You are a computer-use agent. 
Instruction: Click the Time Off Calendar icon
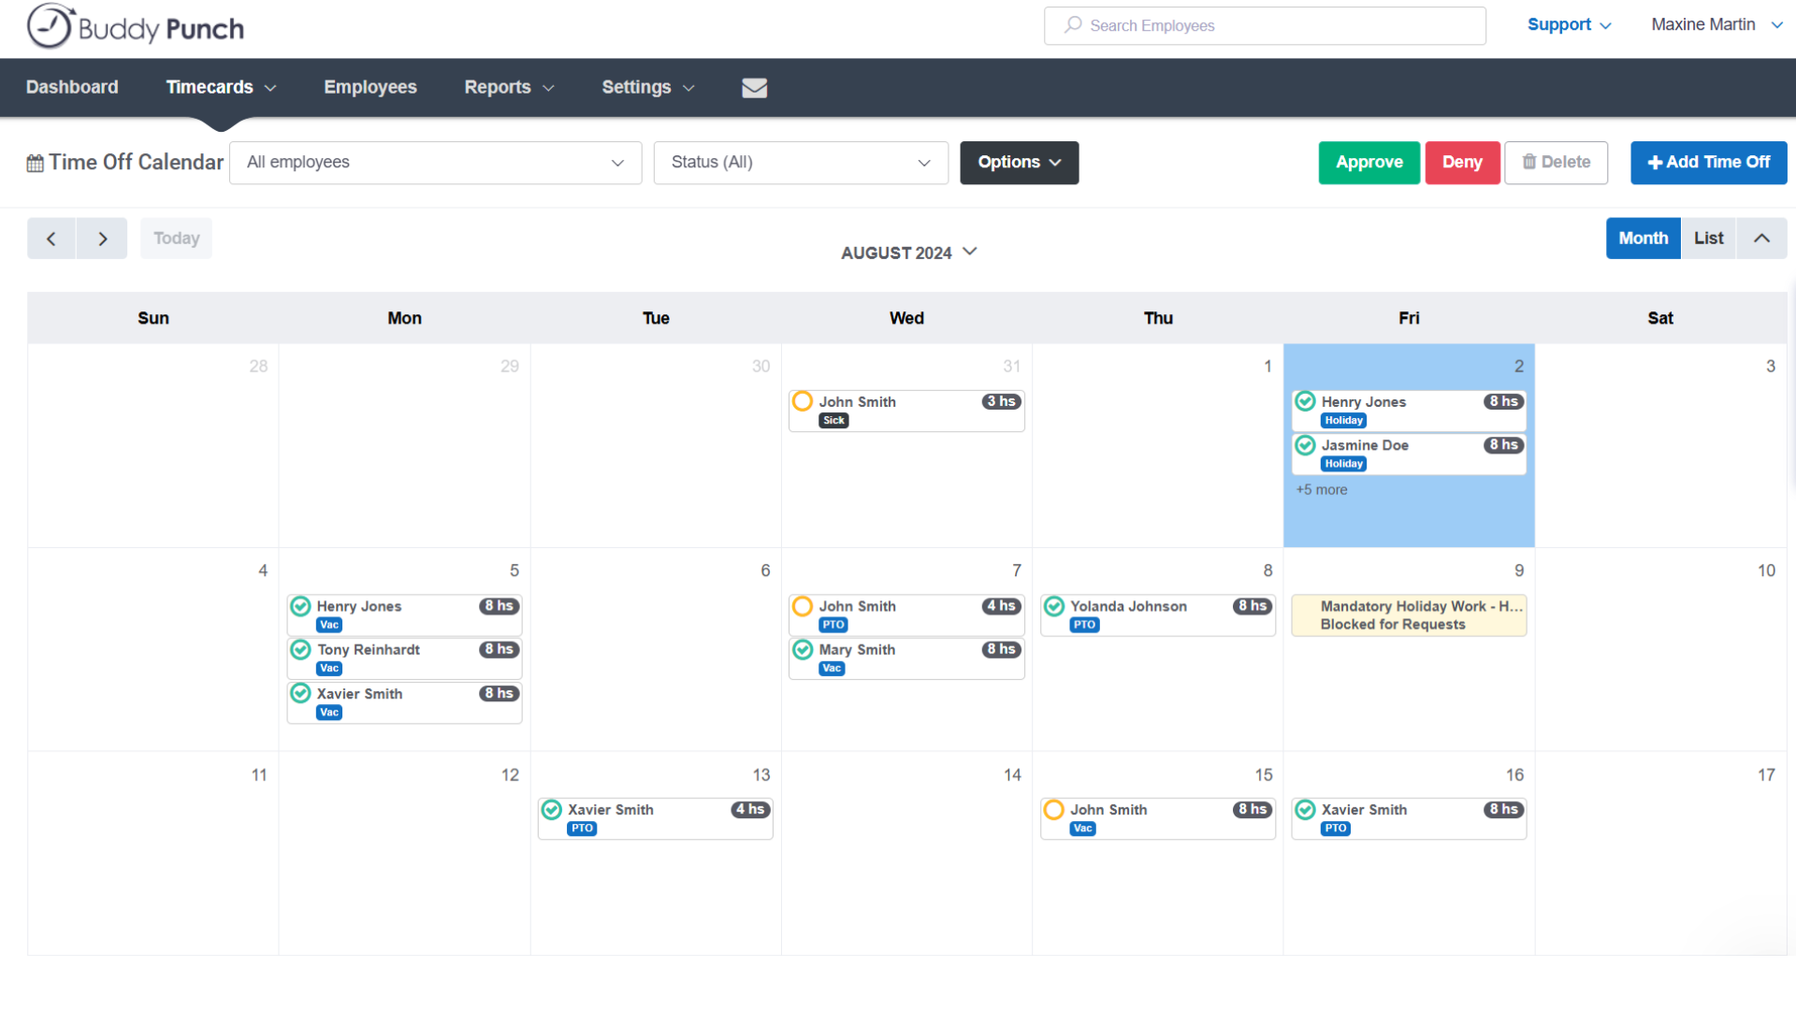pyautogui.click(x=36, y=164)
